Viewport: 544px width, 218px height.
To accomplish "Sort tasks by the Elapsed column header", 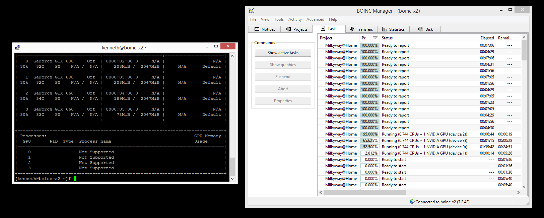I will (x=487, y=38).
